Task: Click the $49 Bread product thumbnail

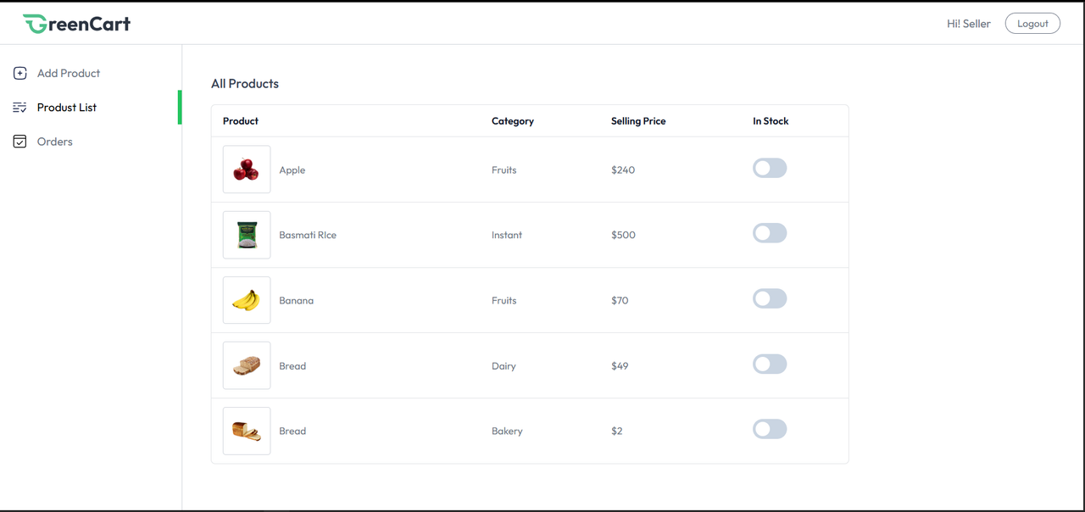Action: (x=247, y=365)
